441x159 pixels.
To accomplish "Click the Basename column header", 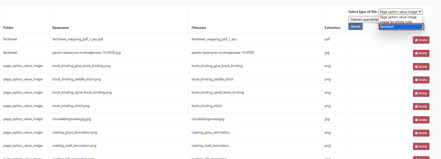I will [x=61, y=28].
